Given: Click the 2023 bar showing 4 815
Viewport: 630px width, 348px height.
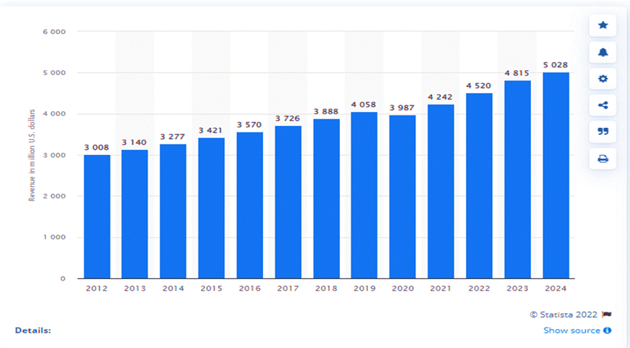Looking at the screenshot, I should coord(517,180).
